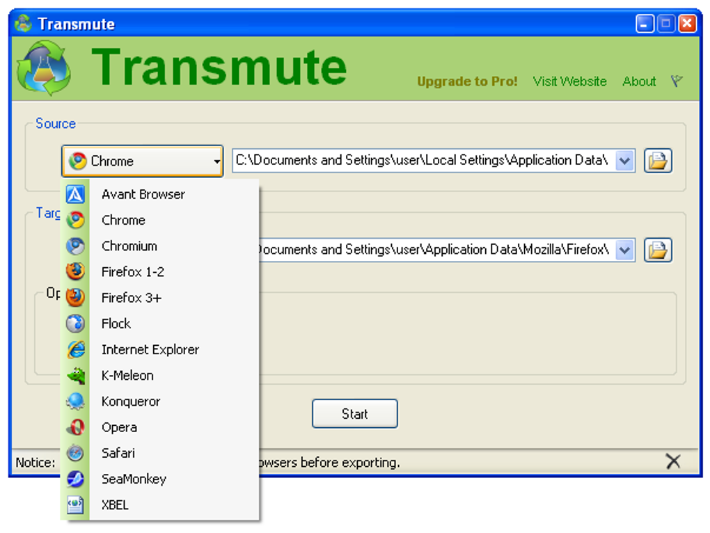Open the Visit Website link
Image resolution: width=710 pixels, height=533 pixels.
569,81
